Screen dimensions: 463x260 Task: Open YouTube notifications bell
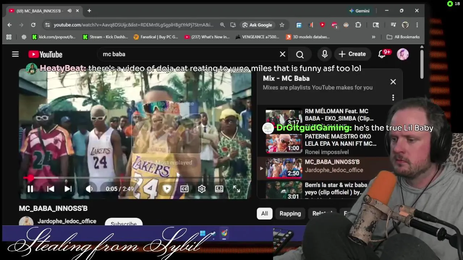coord(382,54)
